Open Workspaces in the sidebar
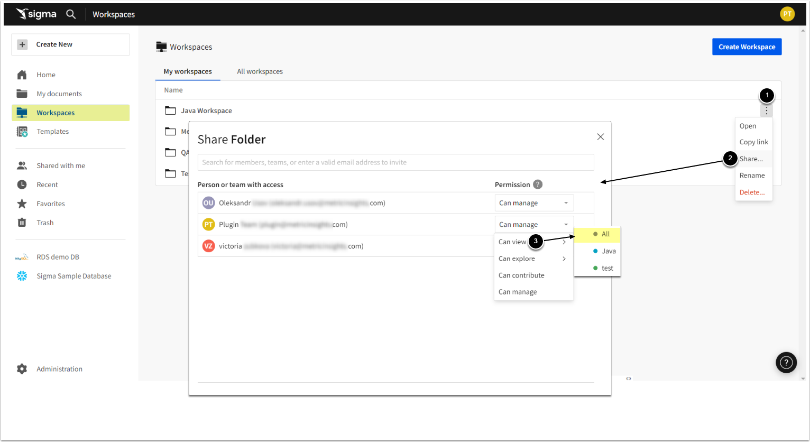810x442 pixels. (70, 113)
